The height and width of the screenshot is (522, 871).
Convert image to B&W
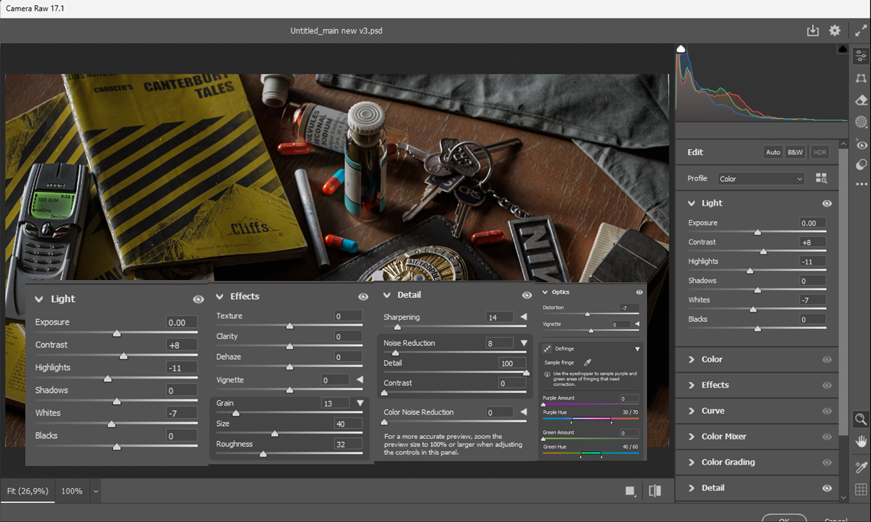tap(795, 152)
